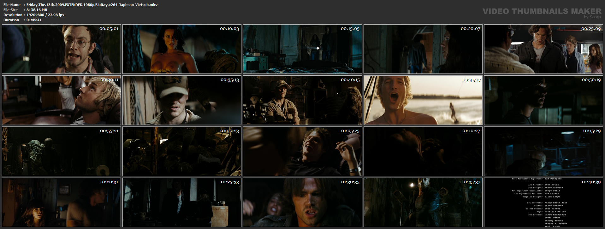The image size is (605, 229).
Task: Click the file size value 8138.16 MB
Action: [x=37, y=10]
